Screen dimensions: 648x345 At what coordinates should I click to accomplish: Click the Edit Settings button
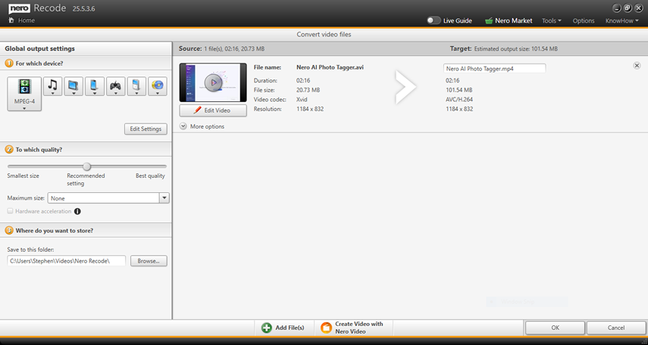146,129
